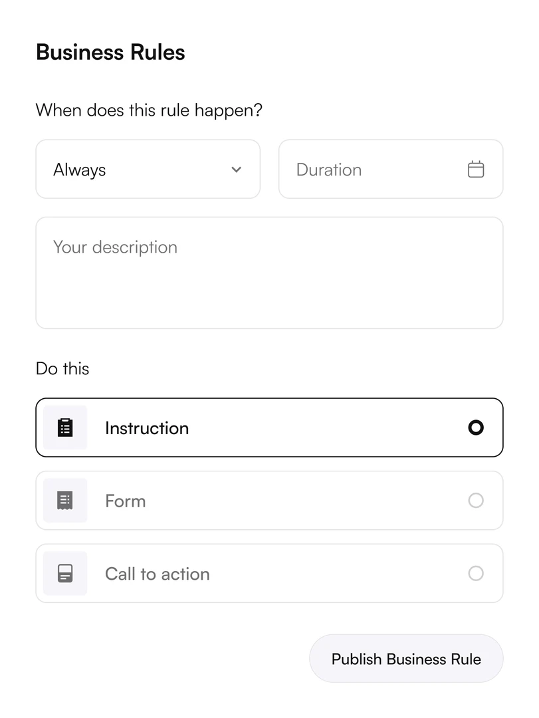Click the selected 'Always' value text
The height and width of the screenshot is (718, 539).
tap(80, 170)
